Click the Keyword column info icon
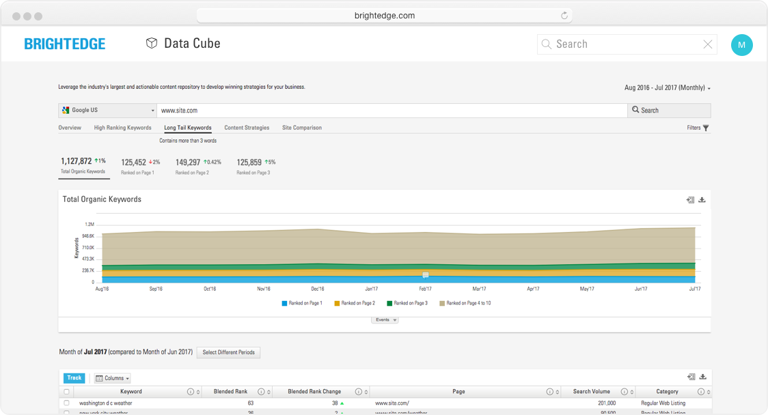 pos(191,392)
